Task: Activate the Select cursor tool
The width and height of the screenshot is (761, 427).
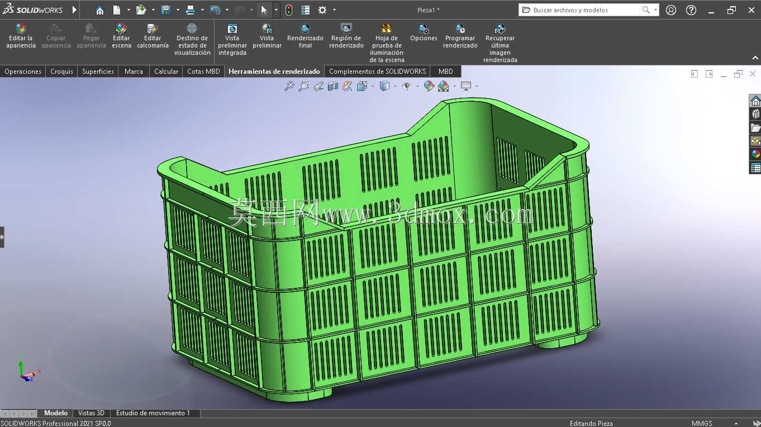Action: [264, 10]
